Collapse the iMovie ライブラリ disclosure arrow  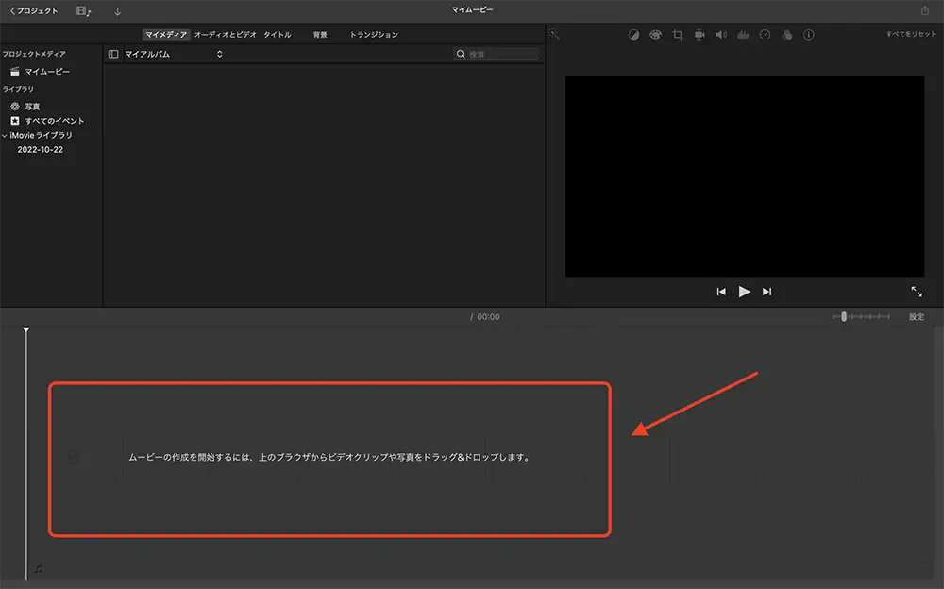point(5,136)
